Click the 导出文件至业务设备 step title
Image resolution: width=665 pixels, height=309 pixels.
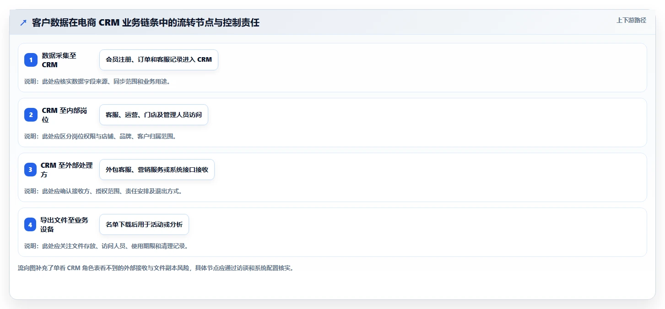coord(65,224)
